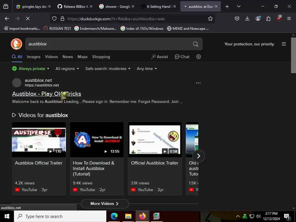
Task: Open a new tab with plus
Action: [227, 7]
